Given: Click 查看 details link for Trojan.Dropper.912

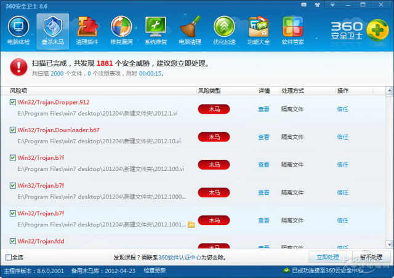Looking at the screenshot, I should tap(263, 109).
